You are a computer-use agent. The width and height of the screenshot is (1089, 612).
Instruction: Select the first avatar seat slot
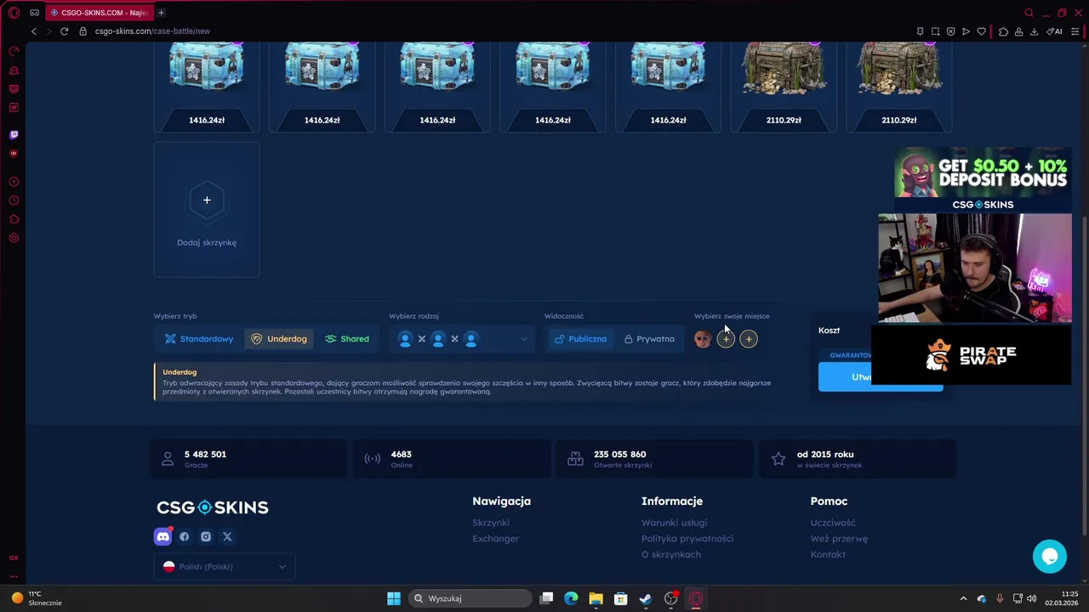703,339
